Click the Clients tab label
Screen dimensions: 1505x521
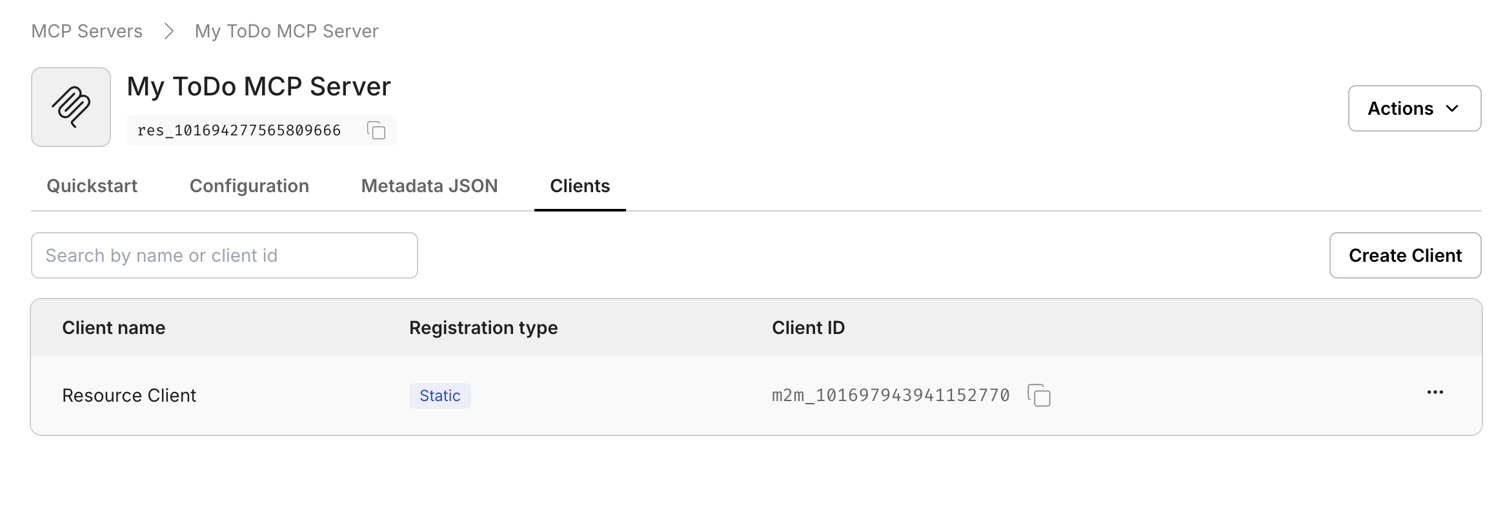click(580, 186)
